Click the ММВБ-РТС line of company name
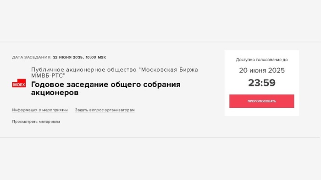 tap(48, 76)
